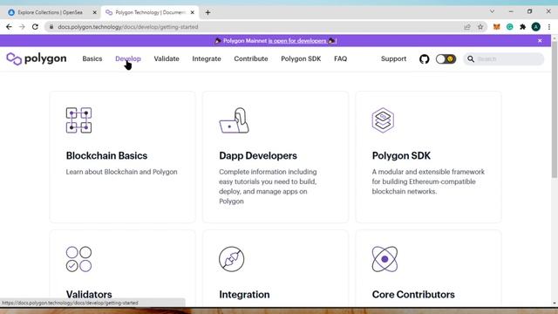Click the search magnifier icon
Viewport: 558px width, 314px height.
tap(471, 59)
